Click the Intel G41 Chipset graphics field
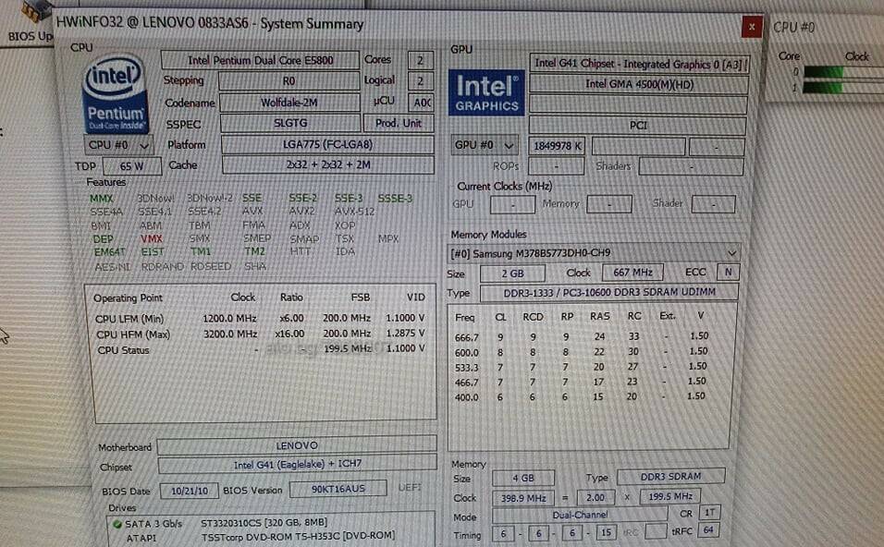The image size is (884, 547). coord(639,65)
